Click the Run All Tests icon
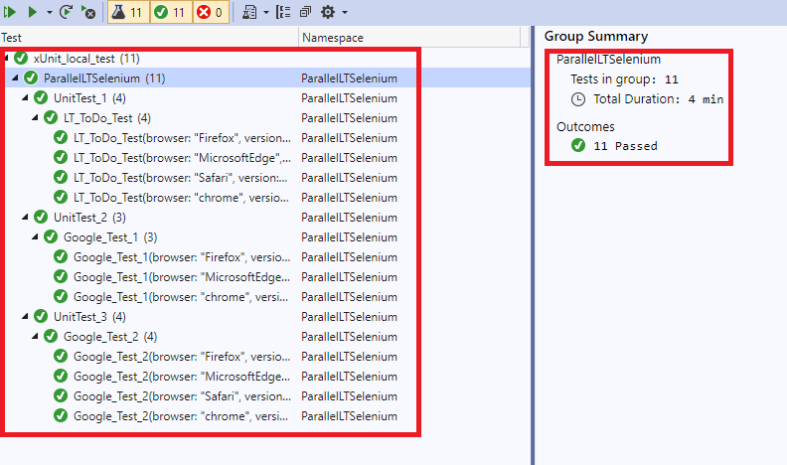This screenshot has height=465, width=787. tap(11, 12)
